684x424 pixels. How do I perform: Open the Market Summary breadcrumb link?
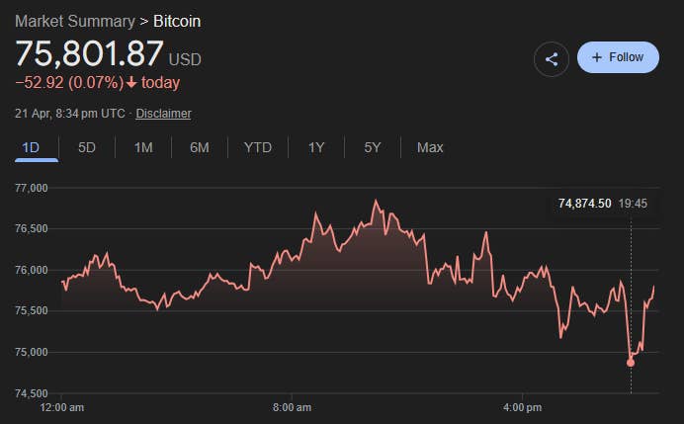74,21
